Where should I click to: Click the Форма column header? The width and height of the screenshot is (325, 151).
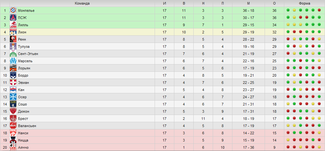point(304,3)
